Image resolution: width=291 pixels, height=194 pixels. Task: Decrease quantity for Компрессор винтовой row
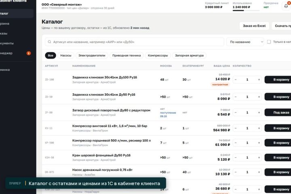tap(236, 128)
